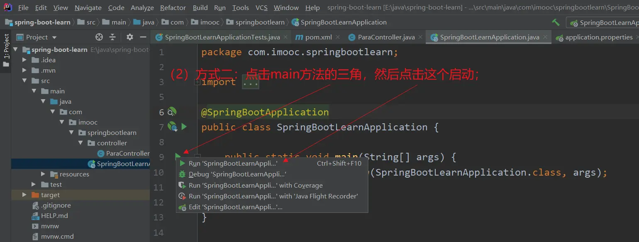639x242 pixels.
Task: Select Run 'SpringBootLearnAppli...' from context menu
Action: [233, 164]
